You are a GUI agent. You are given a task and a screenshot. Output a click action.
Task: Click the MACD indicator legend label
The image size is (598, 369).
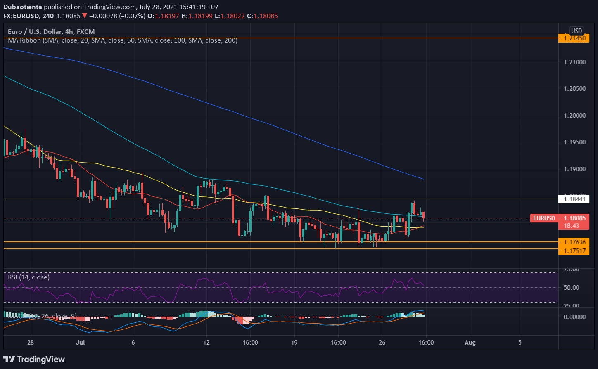click(42, 316)
